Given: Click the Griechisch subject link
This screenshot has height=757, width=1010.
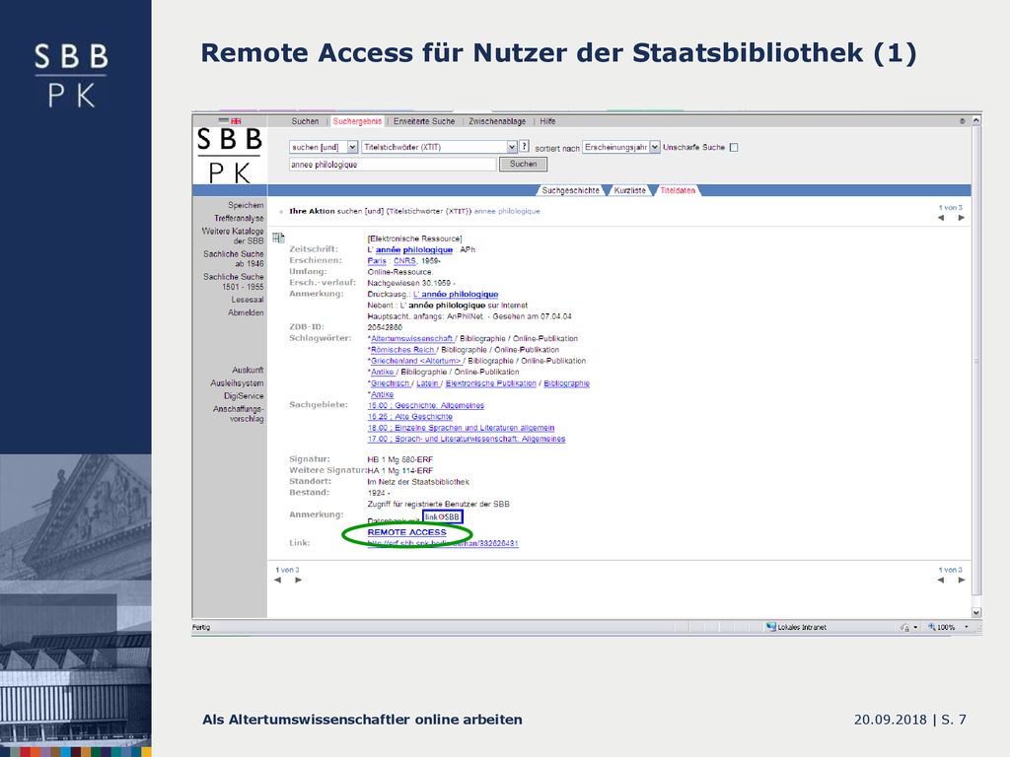Looking at the screenshot, I should click(x=390, y=383).
